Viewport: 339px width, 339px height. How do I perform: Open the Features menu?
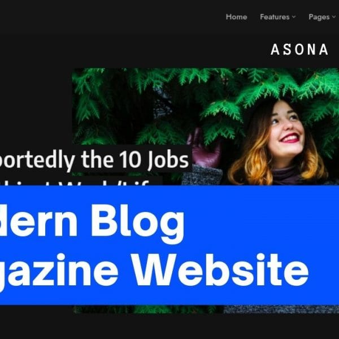(x=277, y=17)
